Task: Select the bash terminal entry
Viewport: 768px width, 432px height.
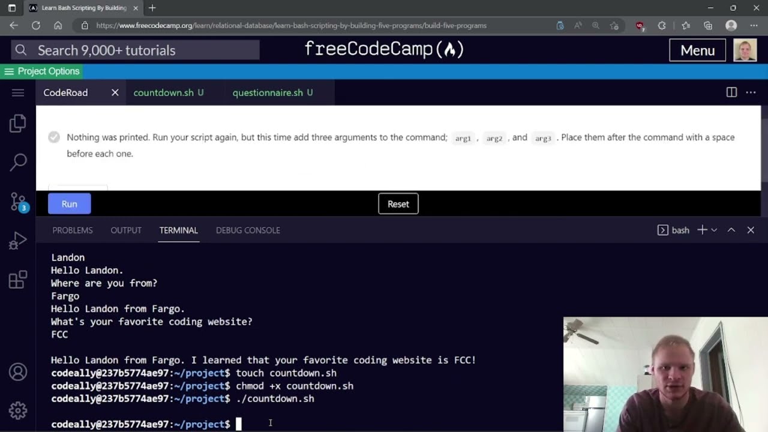Action: (x=674, y=230)
